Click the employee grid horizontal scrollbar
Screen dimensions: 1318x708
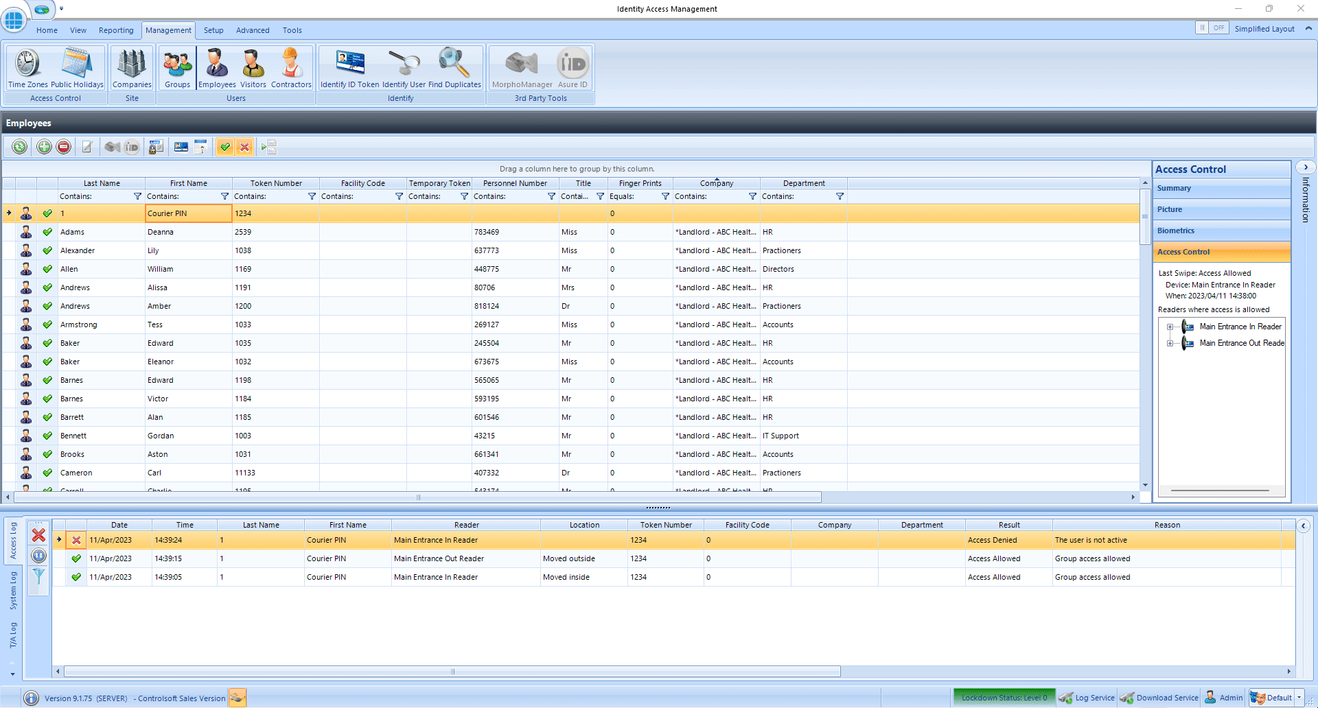click(x=417, y=497)
